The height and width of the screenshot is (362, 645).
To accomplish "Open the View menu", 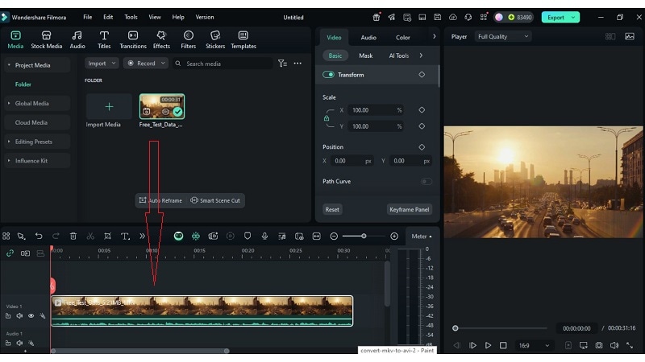I will 155,17.
